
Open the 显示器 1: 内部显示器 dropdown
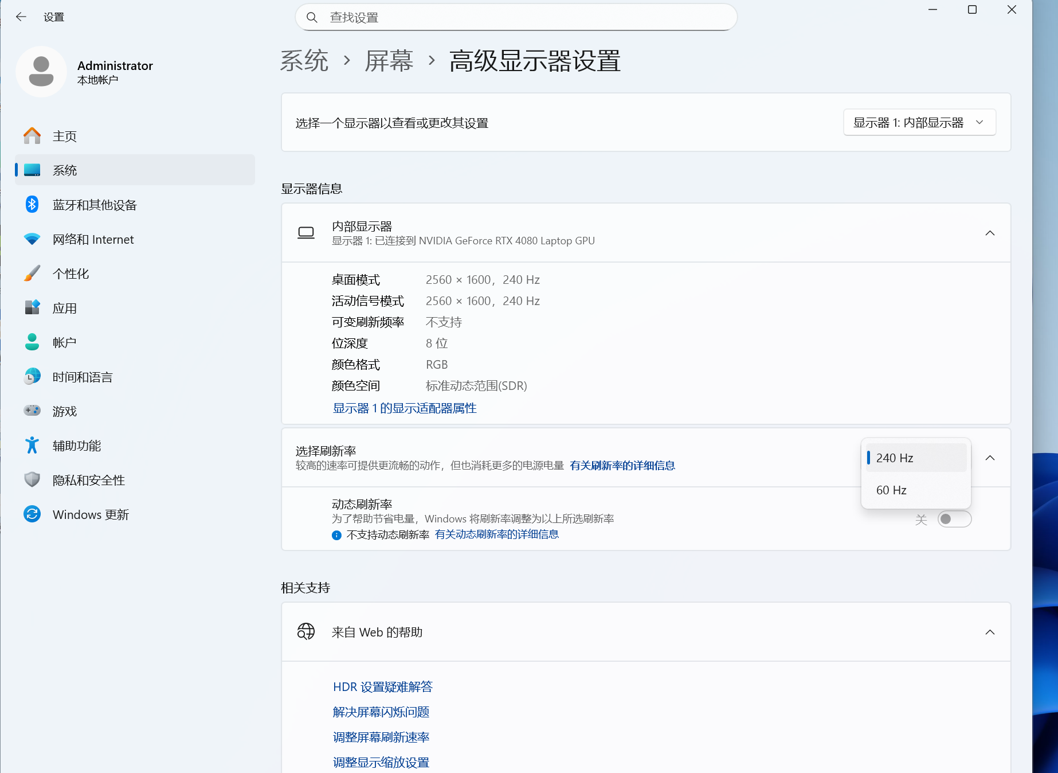coord(919,123)
